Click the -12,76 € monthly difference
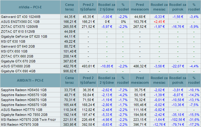This screenshot has width=201, height=127. (159, 125)
